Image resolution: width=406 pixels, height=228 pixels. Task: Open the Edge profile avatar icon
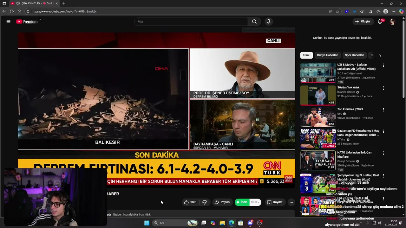tap(386, 11)
